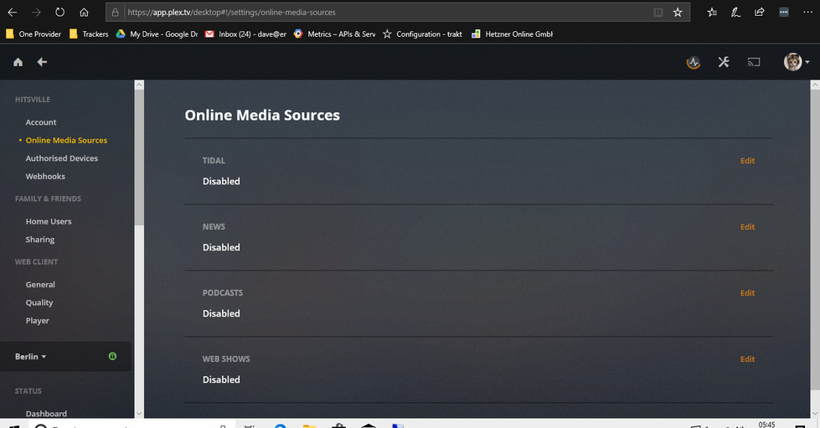Click the TIDAL Disabled status text
The width and height of the screenshot is (820, 428).
[x=221, y=181]
